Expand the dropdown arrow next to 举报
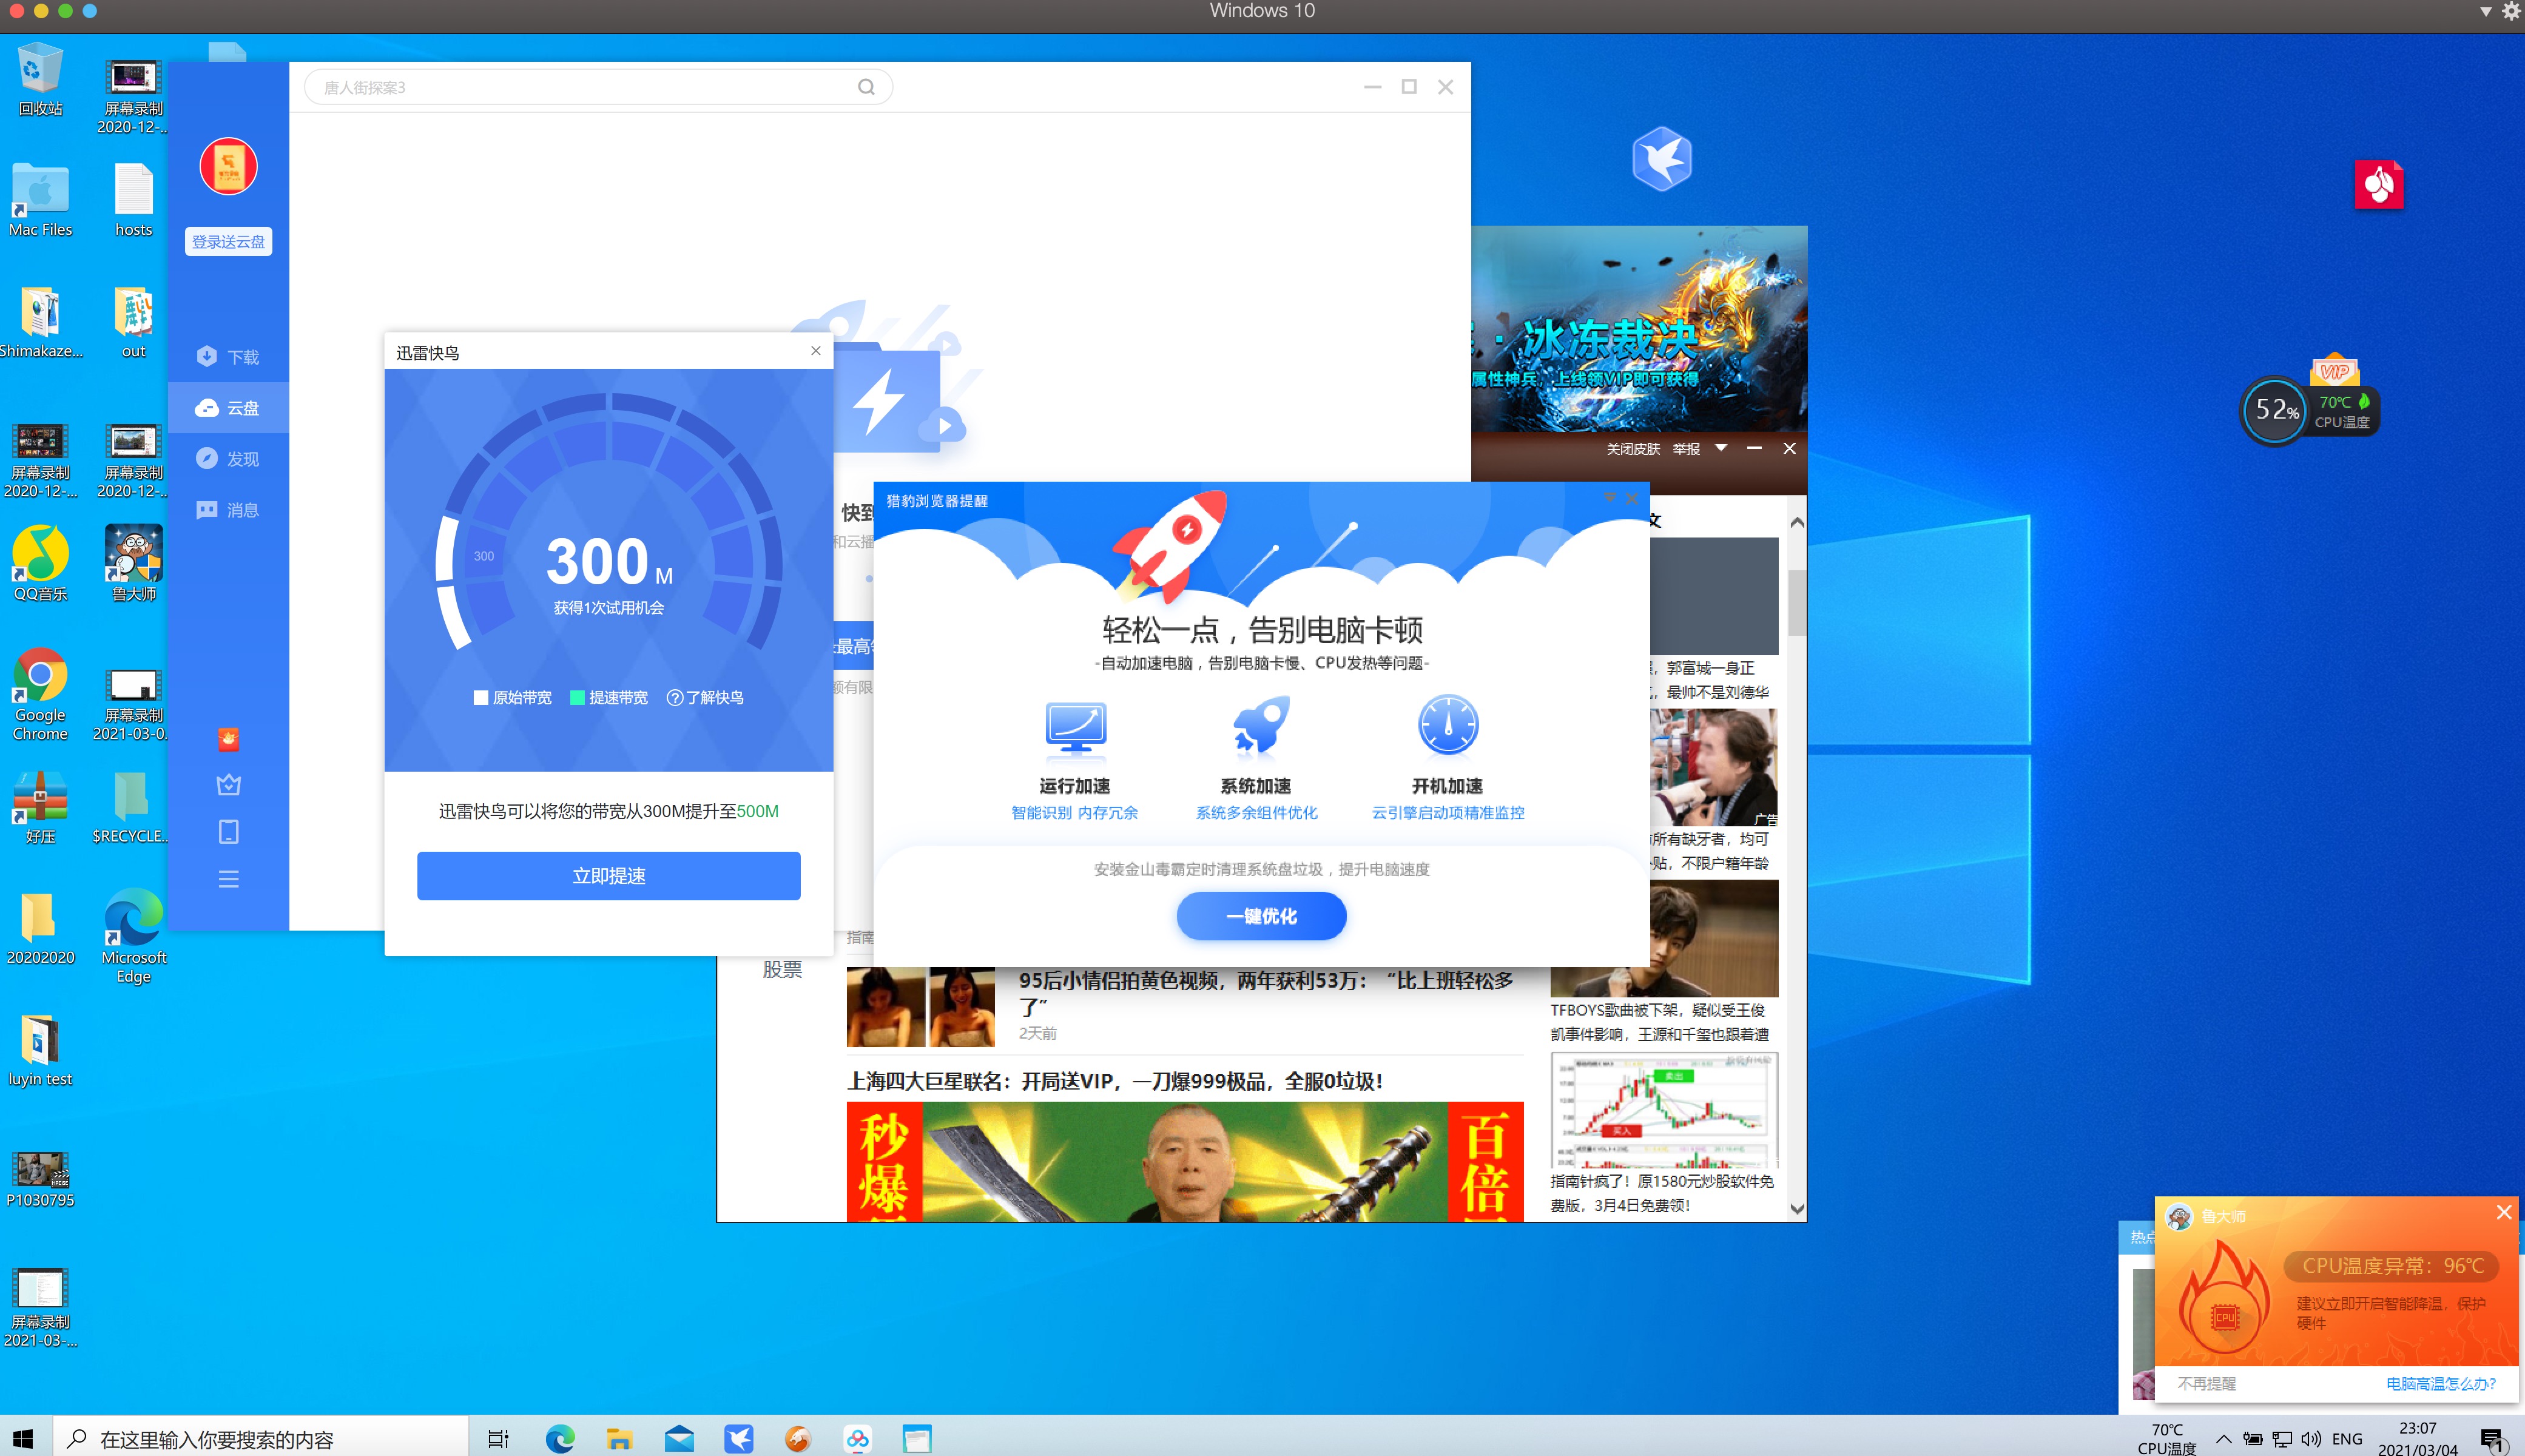2525x1456 pixels. pos(1720,448)
